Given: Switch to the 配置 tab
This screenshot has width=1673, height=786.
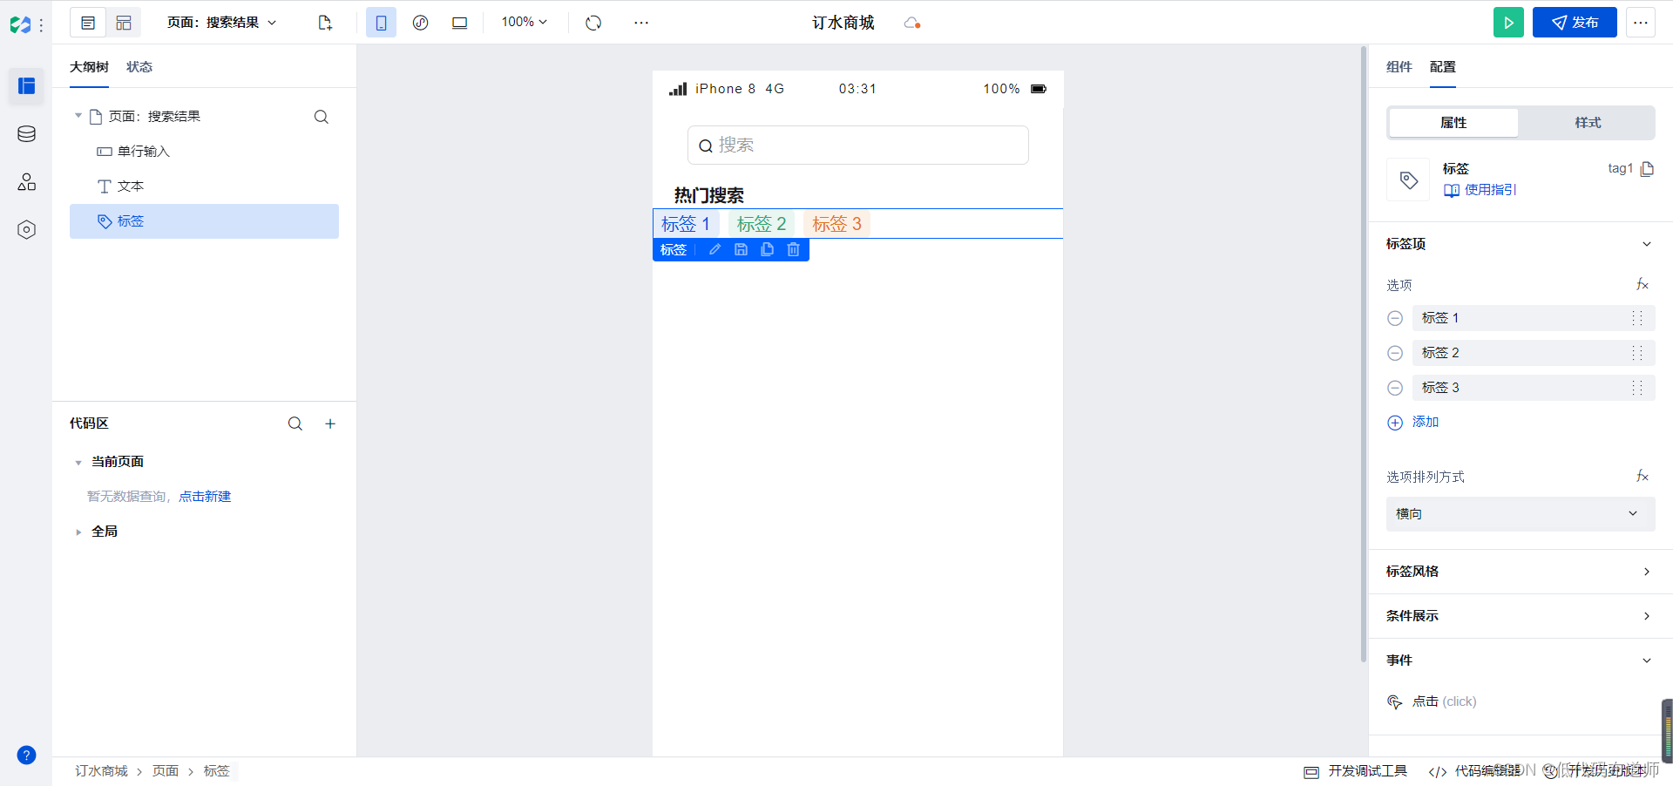Looking at the screenshot, I should click(1442, 67).
